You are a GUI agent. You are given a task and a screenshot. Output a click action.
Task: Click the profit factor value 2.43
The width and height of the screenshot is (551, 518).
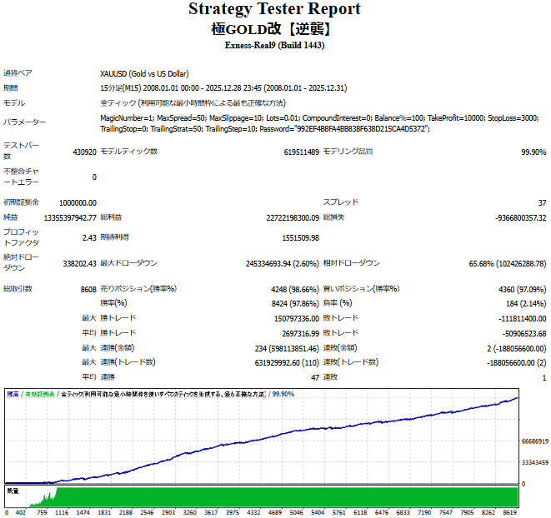pyautogui.click(x=88, y=237)
